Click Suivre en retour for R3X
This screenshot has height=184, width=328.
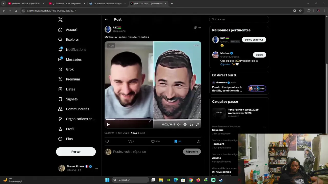pyautogui.click(x=254, y=40)
